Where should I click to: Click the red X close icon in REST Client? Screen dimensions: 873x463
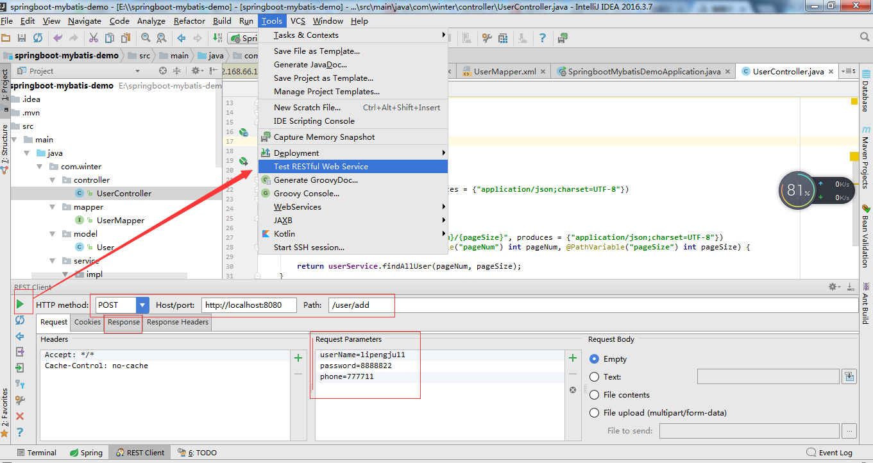tap(20, 416)
